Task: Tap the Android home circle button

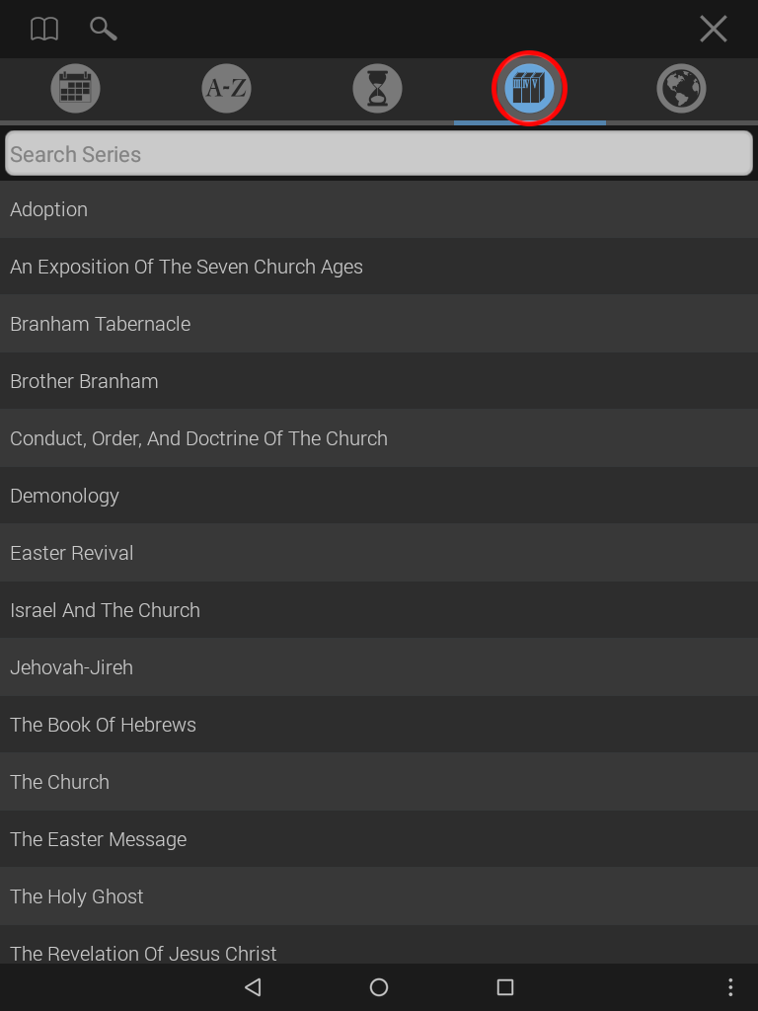Action: [x=379, y=987]
